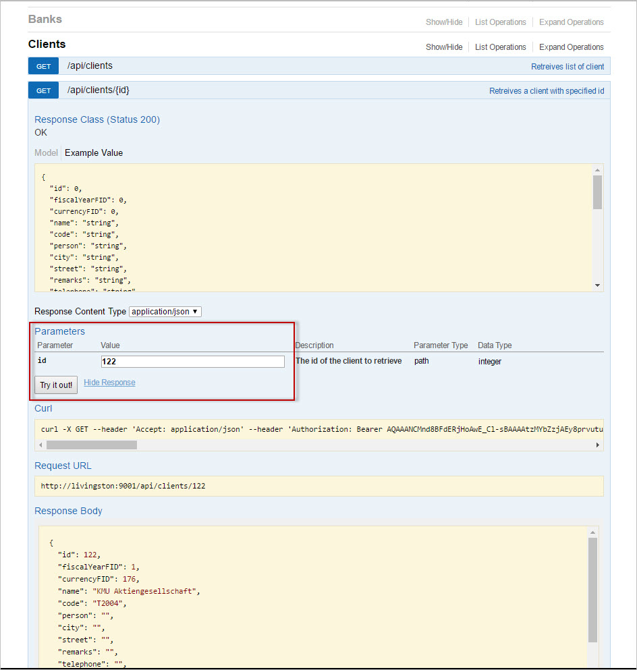Toggle Show/Hide for Banks section

click(x=444, y=22)
